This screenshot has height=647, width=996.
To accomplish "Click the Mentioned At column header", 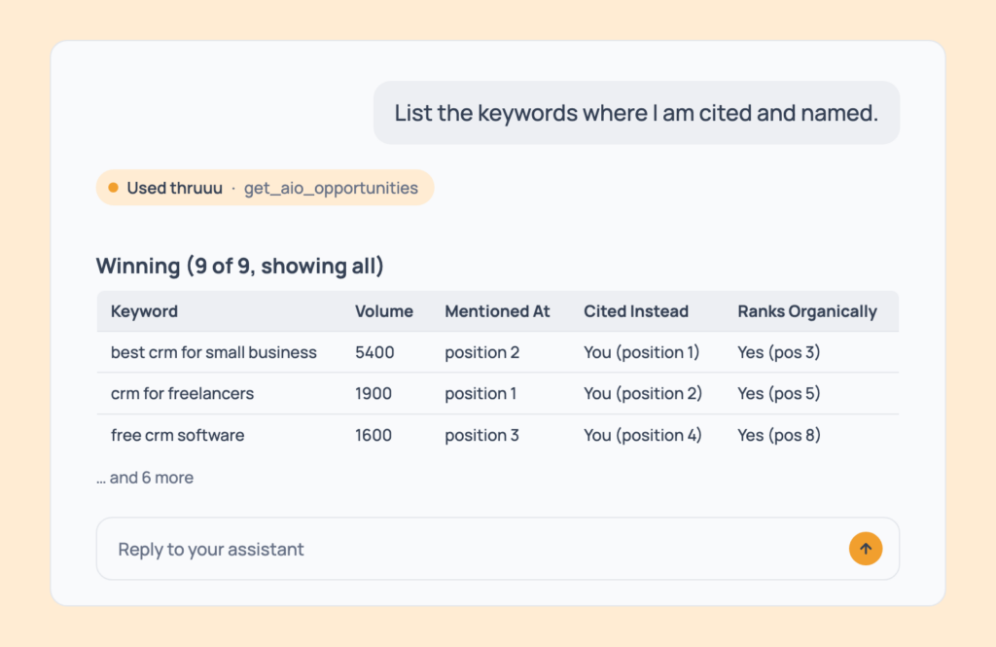I will click(497, 311).
